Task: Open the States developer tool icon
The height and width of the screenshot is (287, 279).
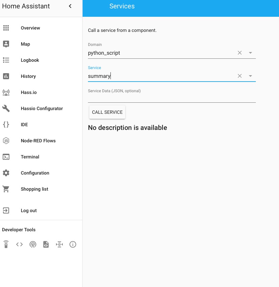Action: pos(19,244)
